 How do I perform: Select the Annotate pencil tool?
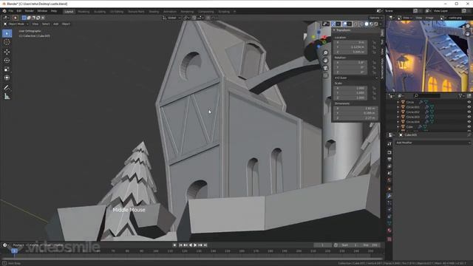(x=7, y=88)
